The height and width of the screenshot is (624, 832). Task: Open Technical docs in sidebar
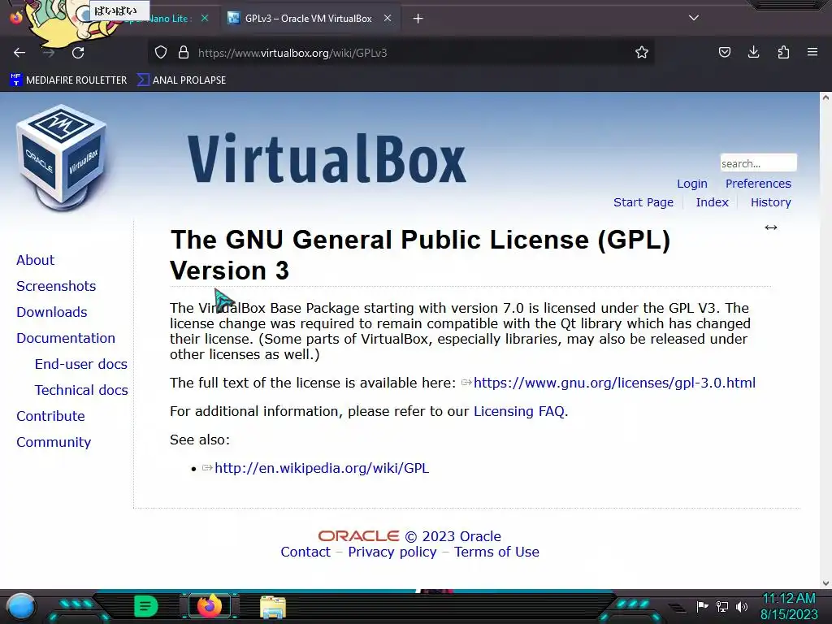click(81, 391)
